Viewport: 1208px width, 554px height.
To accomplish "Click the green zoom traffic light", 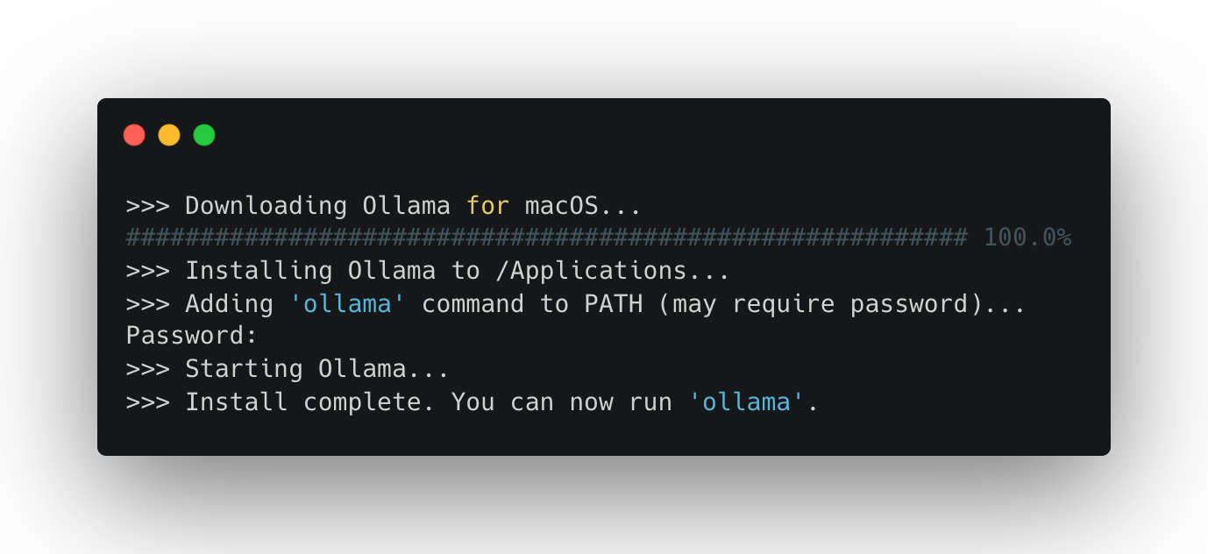I will point(203,135).
